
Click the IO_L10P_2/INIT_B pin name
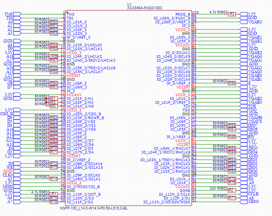tap(84, 194)
